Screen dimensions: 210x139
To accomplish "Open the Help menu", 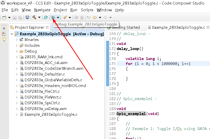I will (x=120, y=10).
